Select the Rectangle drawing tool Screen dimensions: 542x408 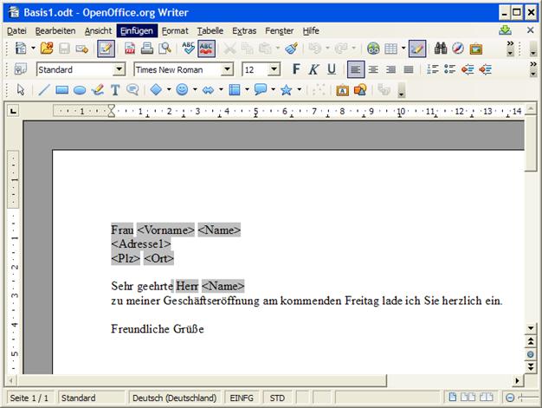tap(62, 89)
